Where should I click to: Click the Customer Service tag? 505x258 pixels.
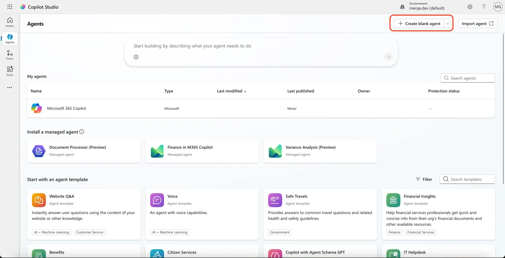pos(90,232)
